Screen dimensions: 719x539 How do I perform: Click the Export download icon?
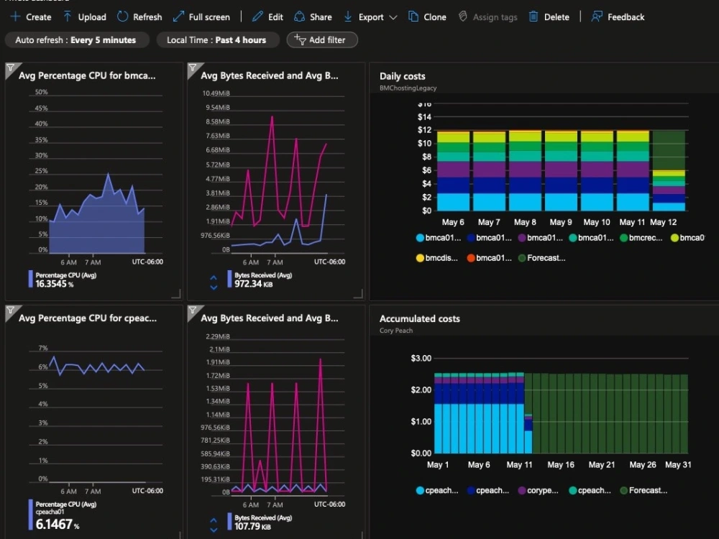[x=348, y=17]
